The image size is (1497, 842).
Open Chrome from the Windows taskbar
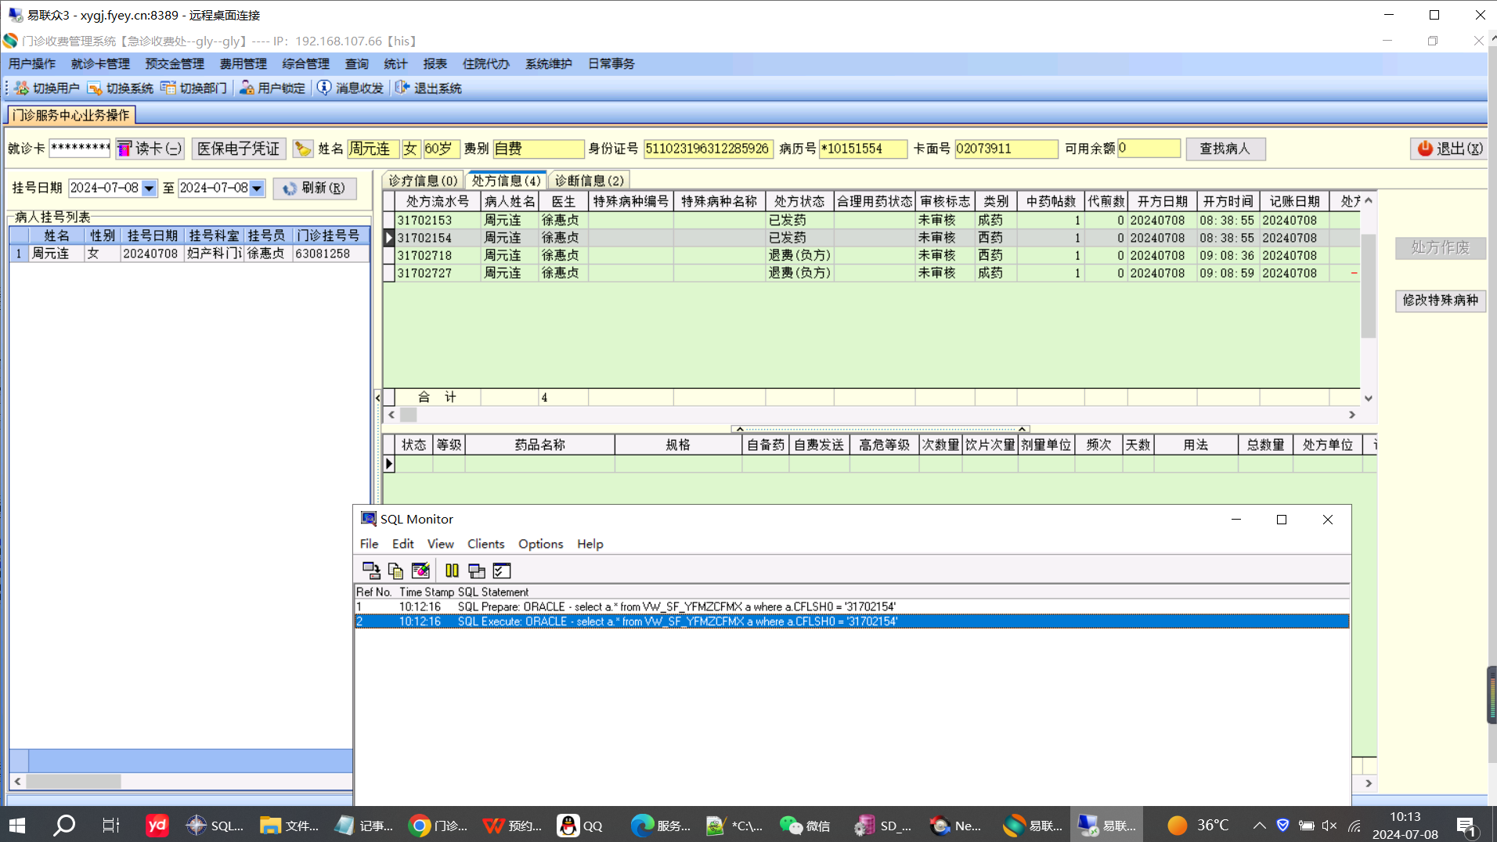pos(420,826)
